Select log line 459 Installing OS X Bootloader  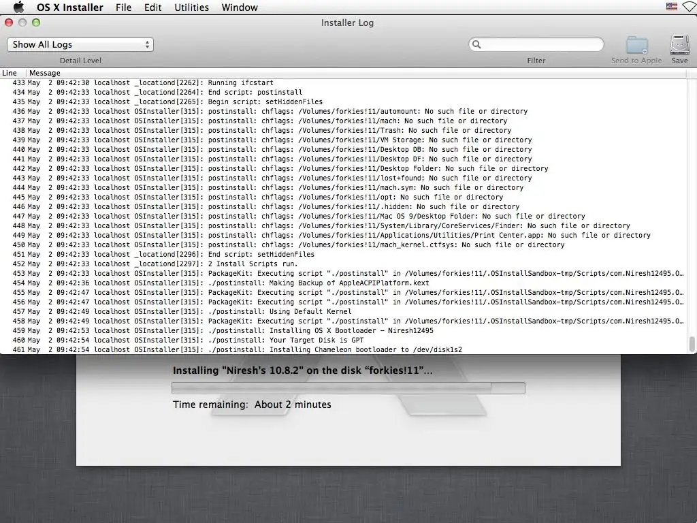[343, 331]
